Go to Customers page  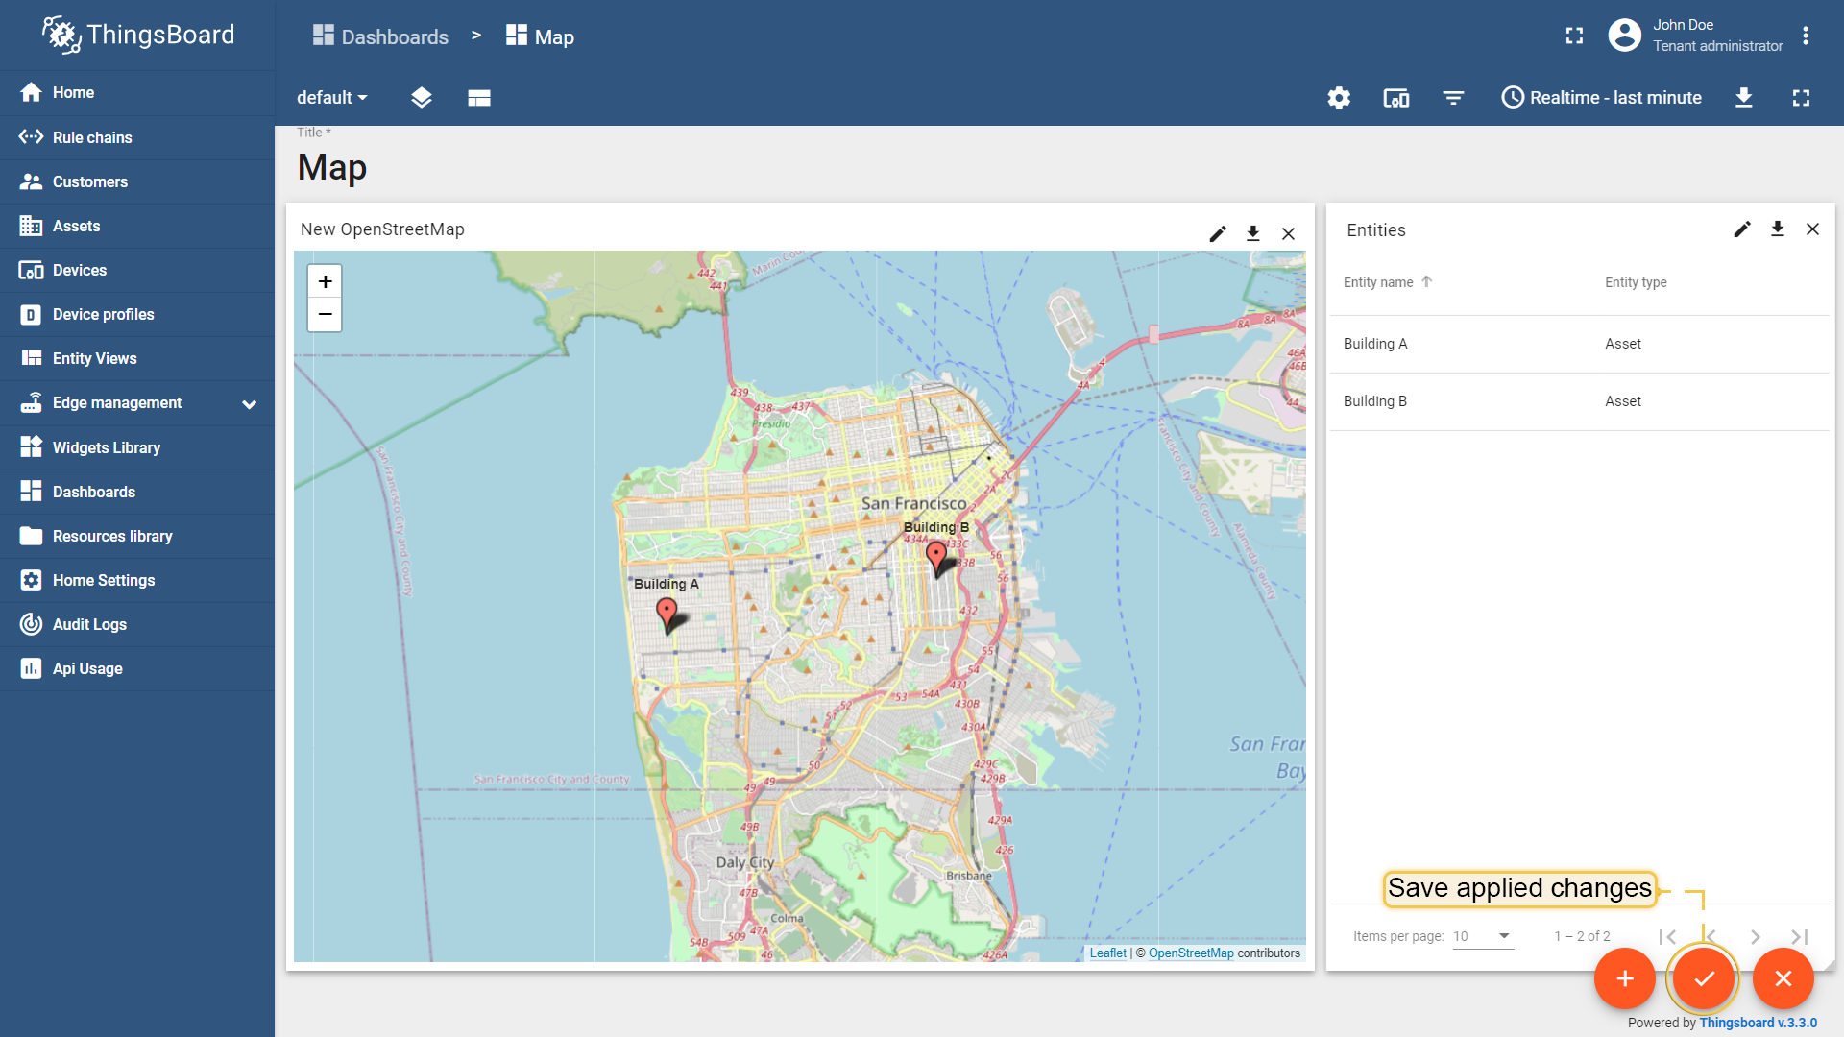click(x=137, y=181)
